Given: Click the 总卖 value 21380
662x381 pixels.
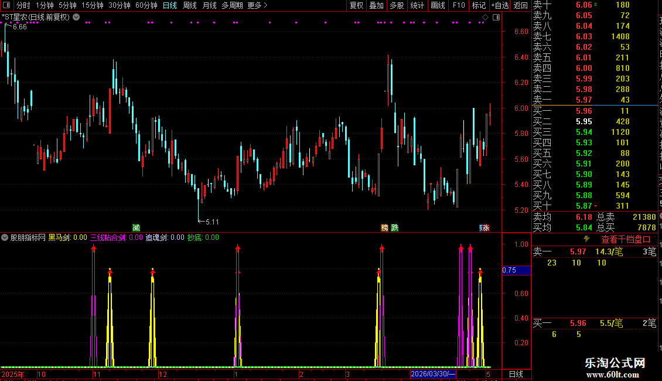Looking at the screenshot, I should pos(644,217).
